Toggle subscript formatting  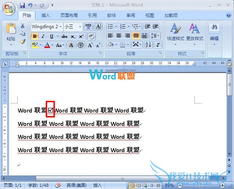tap(73, 36)
